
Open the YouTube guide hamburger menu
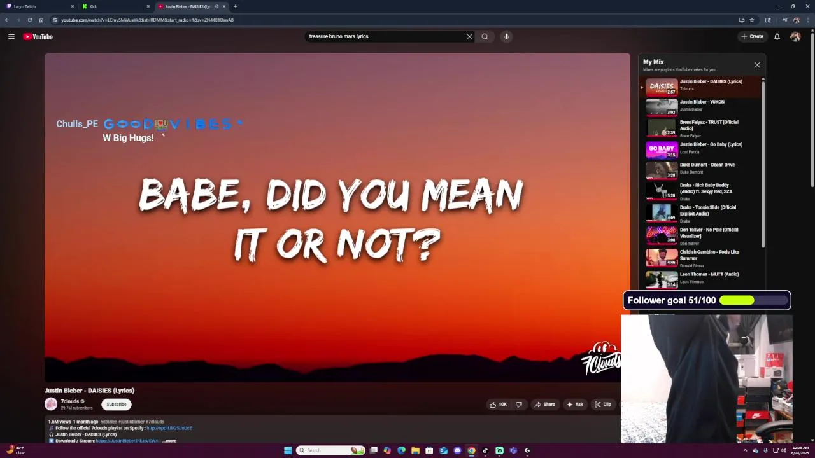click(x=11, y=36)
